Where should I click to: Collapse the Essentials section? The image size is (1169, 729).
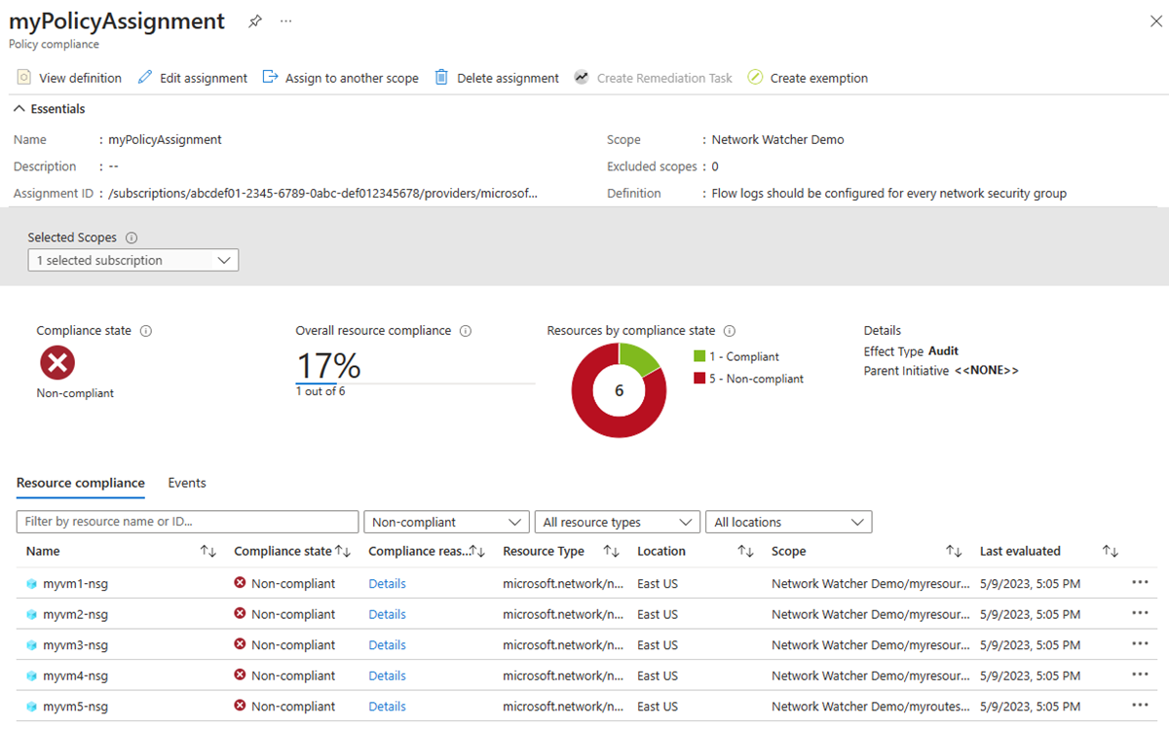pos(19,109)
